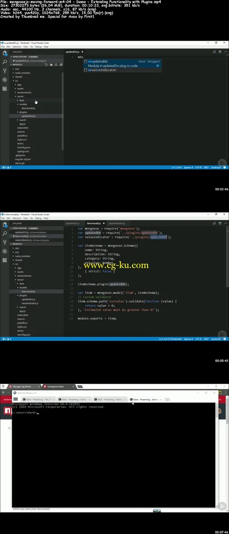Click UTF-8 encoding in item.model.js window status bar
The width and height of the screenshot is (229, 534).
point(199,339)
